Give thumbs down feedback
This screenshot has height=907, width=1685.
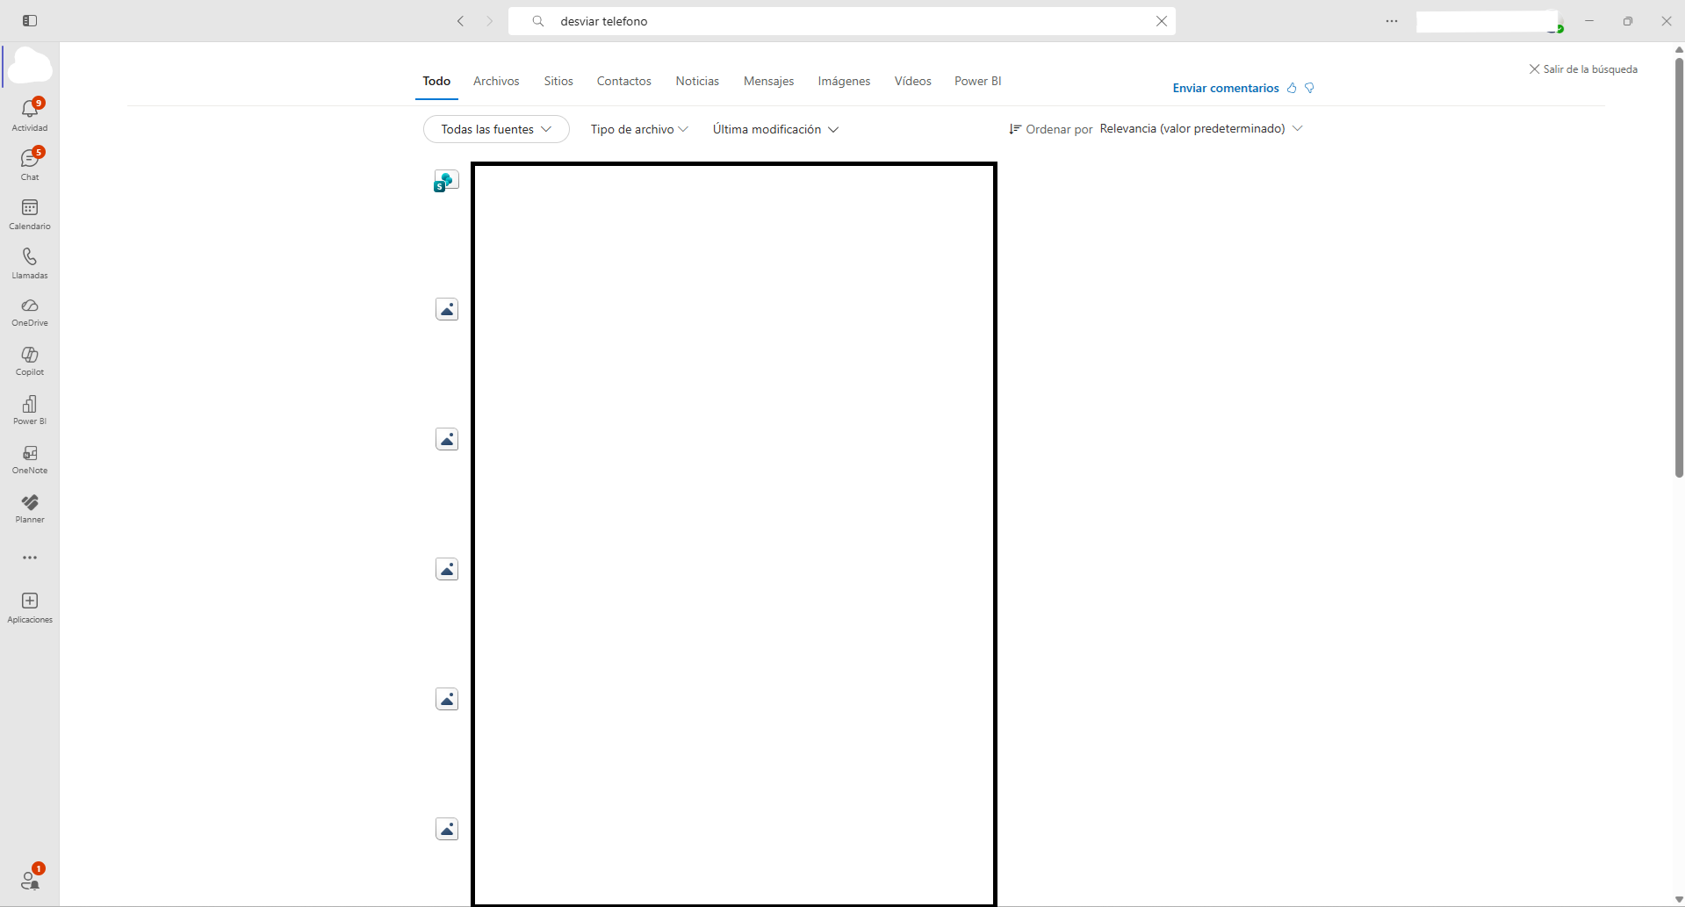click(x=1309, y=88)
